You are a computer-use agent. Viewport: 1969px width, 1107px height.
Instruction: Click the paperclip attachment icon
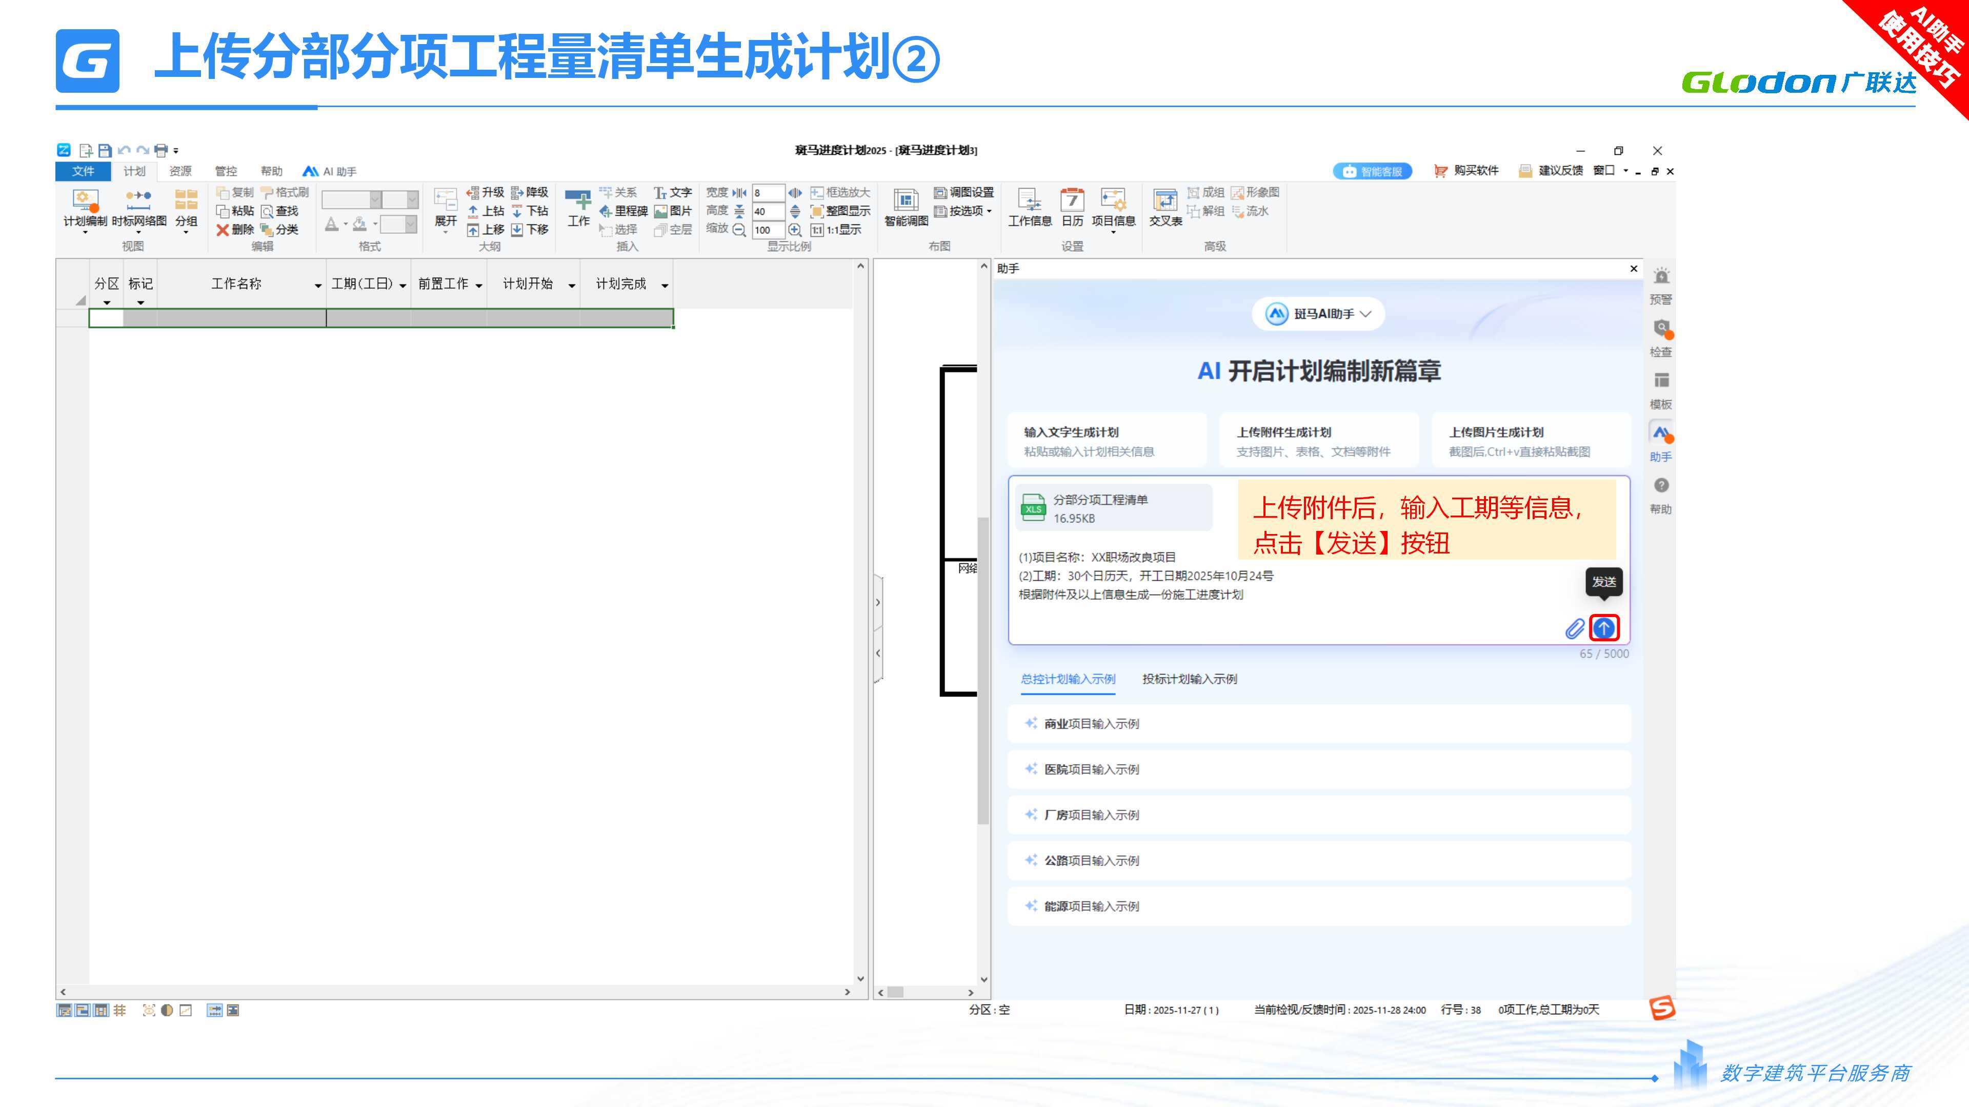coord(1575,629)
